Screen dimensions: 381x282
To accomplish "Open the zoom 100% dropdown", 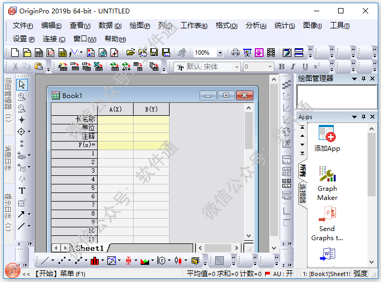I will (220, 53).
